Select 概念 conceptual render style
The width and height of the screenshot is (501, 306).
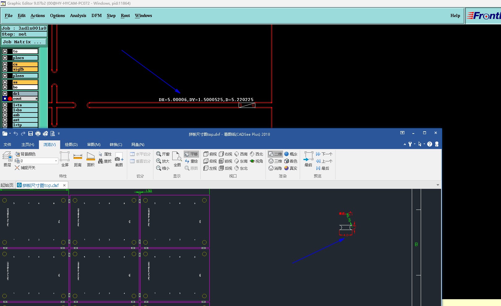(x=291, y=154)
